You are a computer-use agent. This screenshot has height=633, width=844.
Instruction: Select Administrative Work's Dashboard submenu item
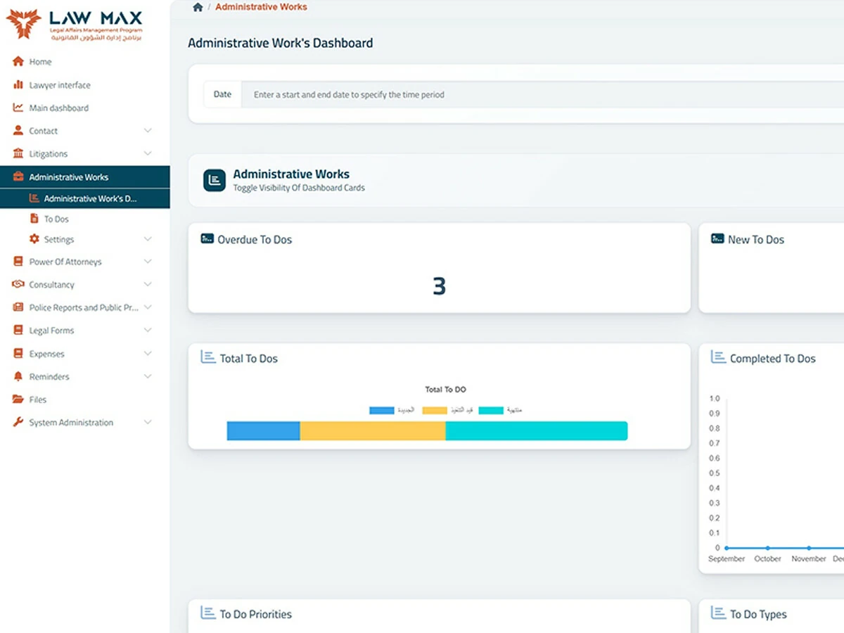[84, 198]
